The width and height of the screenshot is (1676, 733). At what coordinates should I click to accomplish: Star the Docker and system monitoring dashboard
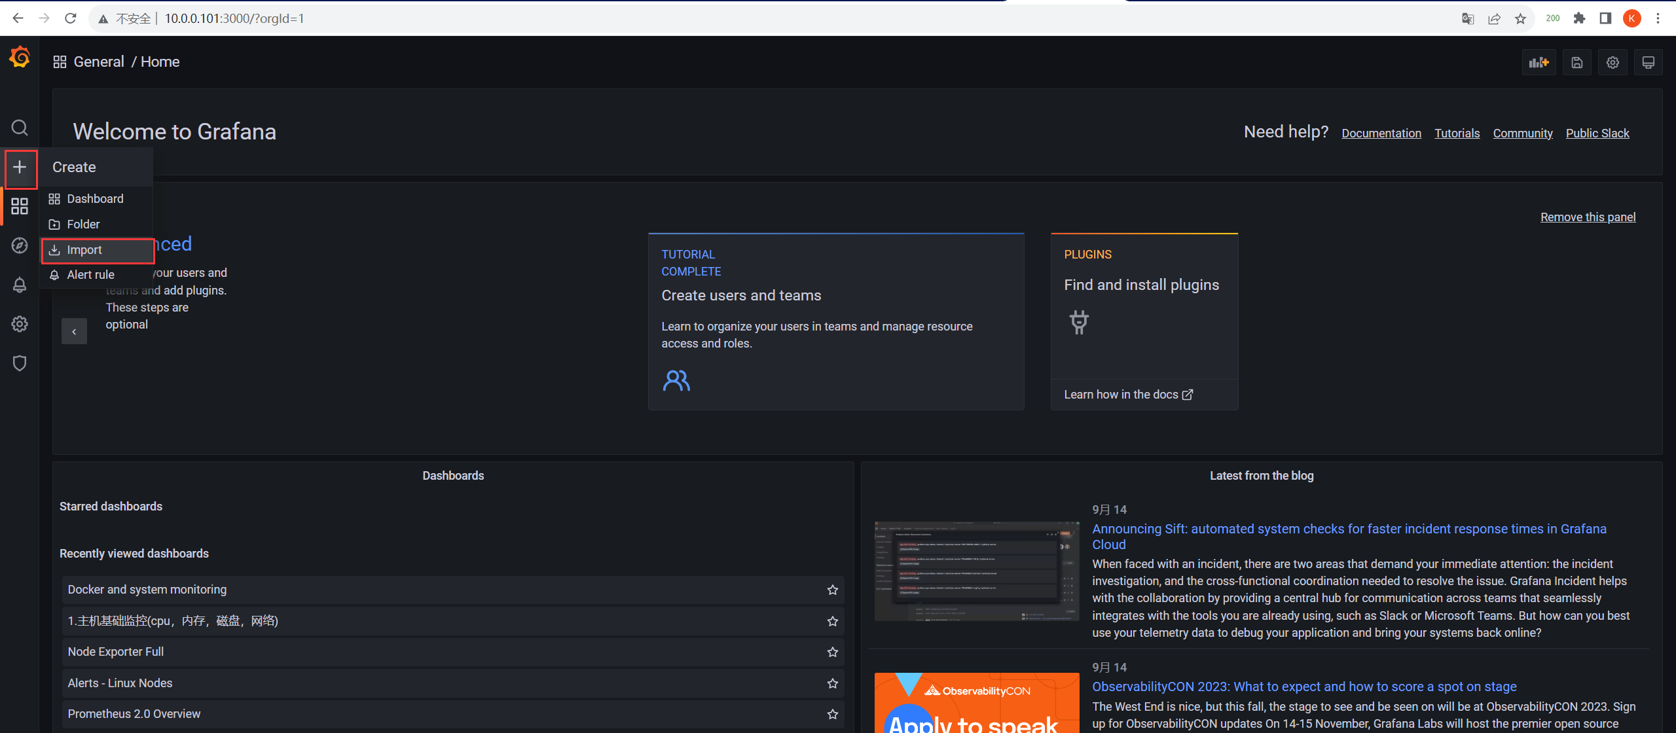[x=833, y=590]
